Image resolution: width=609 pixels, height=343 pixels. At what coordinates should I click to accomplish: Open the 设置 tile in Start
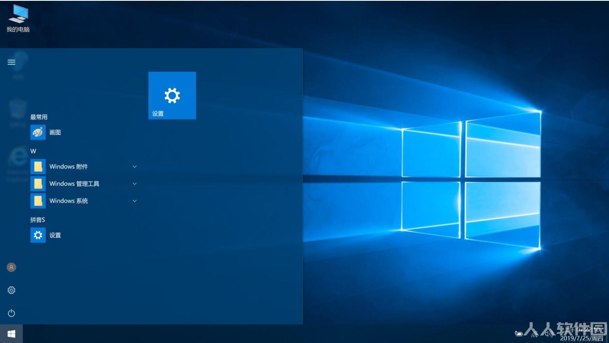(x=172, y=95)
